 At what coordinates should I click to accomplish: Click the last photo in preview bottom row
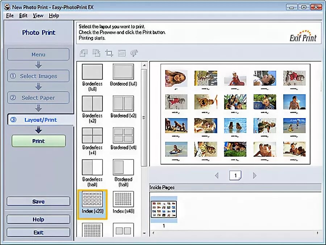tap(294, 149)
